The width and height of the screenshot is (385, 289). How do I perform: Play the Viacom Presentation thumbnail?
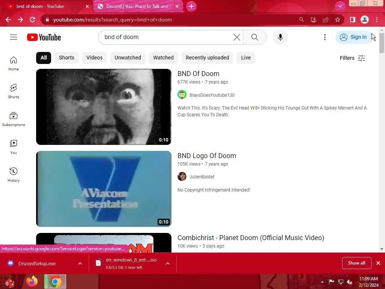pyautogui.click(x=104, y=189)
